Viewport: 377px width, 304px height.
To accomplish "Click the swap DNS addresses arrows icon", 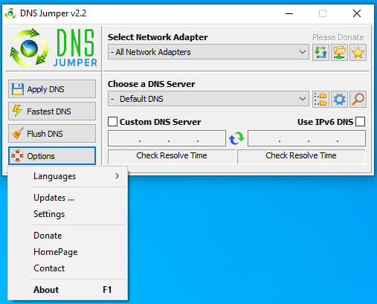I will [236, 138].
